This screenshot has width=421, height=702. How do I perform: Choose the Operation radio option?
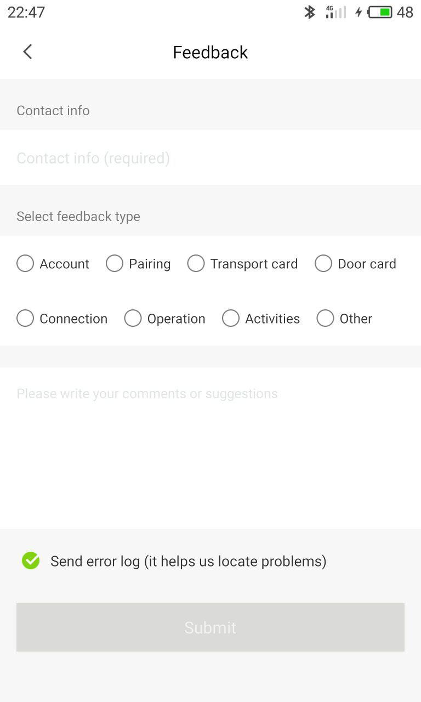pos(133,319)
